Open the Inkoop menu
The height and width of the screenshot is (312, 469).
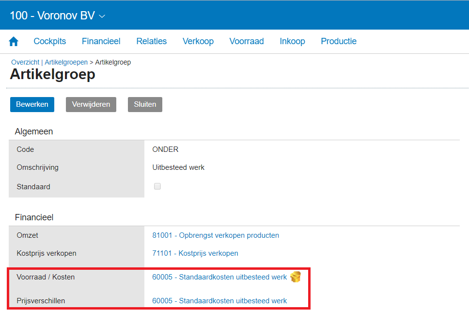(292, 41)
